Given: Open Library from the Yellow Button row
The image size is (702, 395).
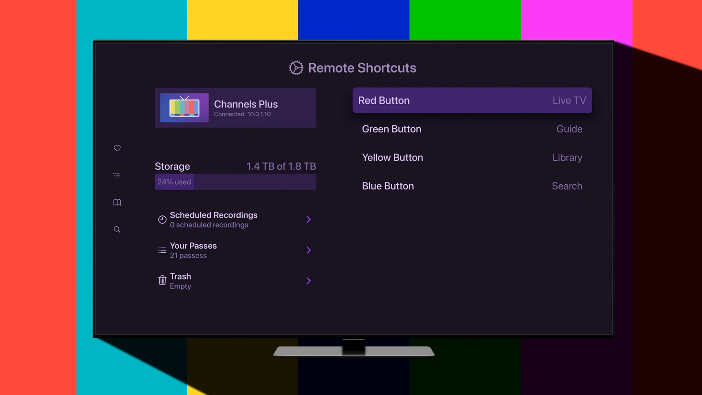Looking at the screenshot, I should (567, 157).
